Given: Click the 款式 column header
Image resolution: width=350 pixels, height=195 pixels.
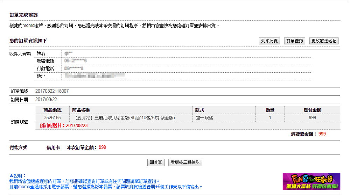Looking at the screenshot, I should point(199,110).
